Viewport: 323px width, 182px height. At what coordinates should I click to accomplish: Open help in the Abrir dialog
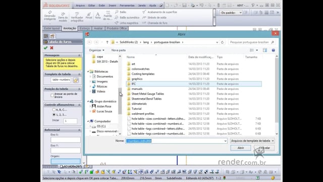point(274,50)
